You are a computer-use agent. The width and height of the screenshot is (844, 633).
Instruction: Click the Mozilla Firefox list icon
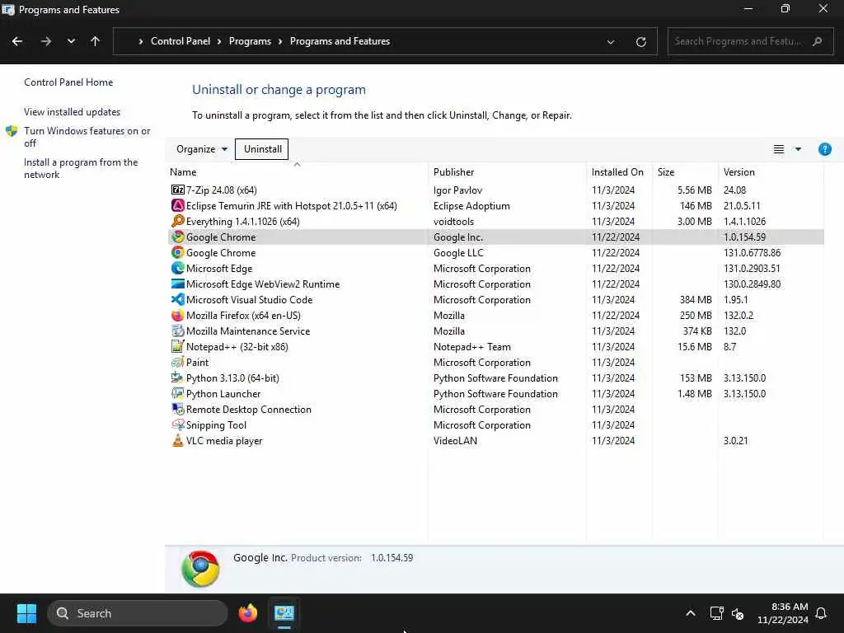178,315
